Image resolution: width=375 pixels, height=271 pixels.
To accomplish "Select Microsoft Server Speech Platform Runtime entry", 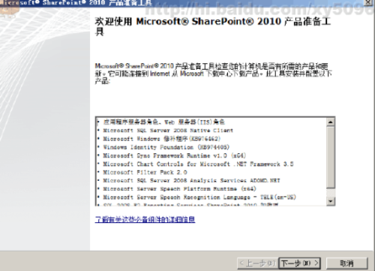I will click(x=180, y=188).
